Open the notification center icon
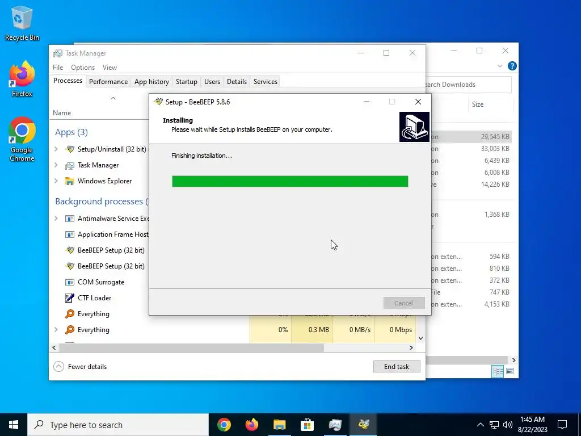Screen dimensions: 581x436 click(562, 425)
